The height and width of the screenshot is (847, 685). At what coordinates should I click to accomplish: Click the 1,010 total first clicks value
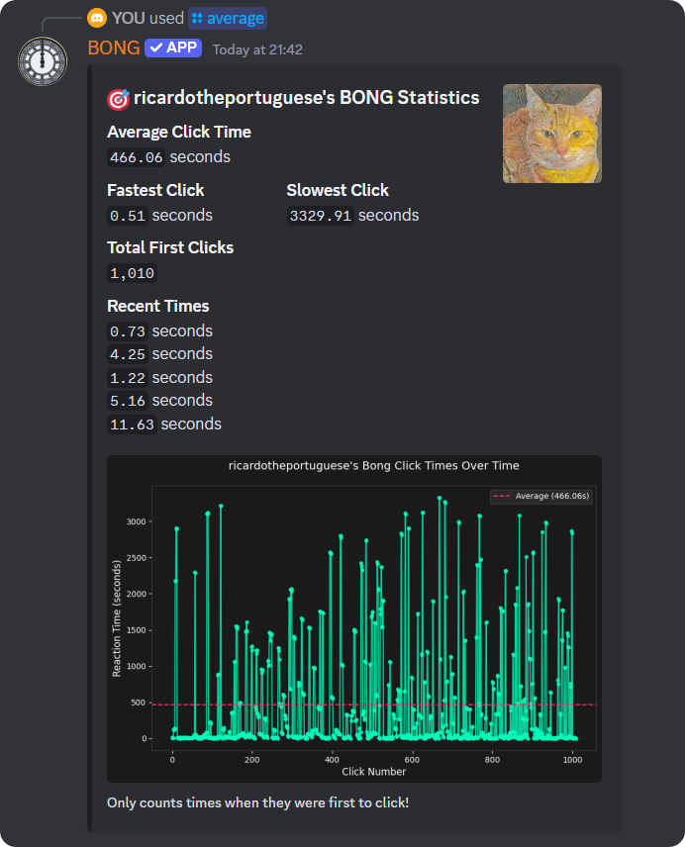132,273
